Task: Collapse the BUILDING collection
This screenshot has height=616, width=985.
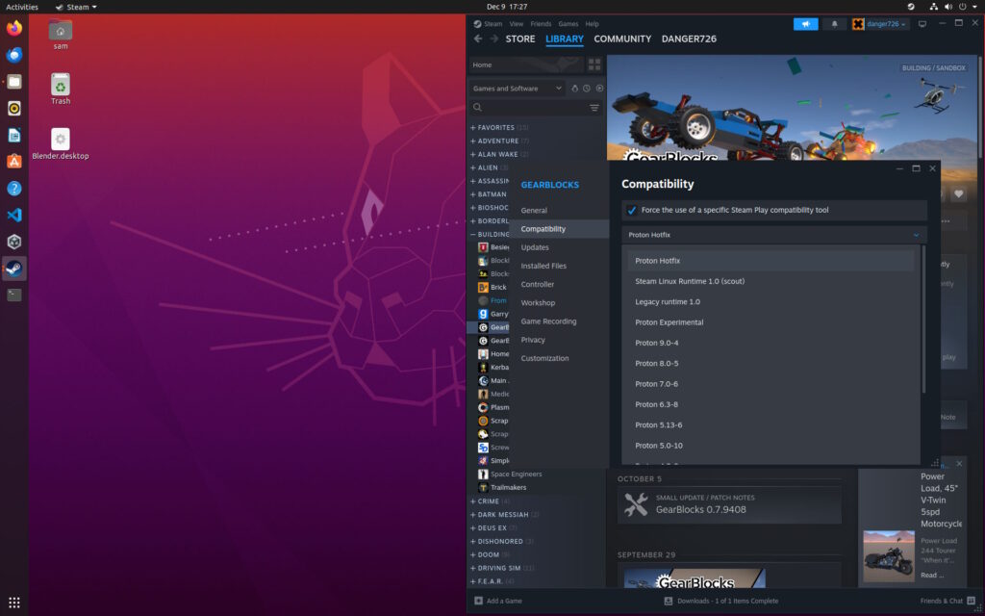Action: click(x=472, y=234)
